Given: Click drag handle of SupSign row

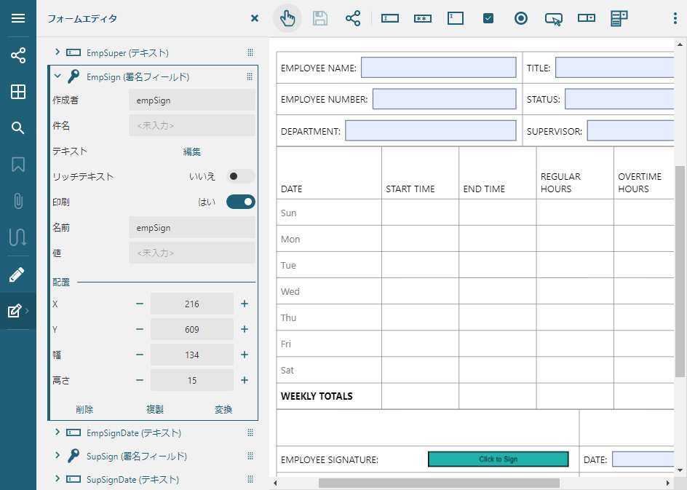Looking at the screenshot, I should pyautogui.click(x=250, y=456).
